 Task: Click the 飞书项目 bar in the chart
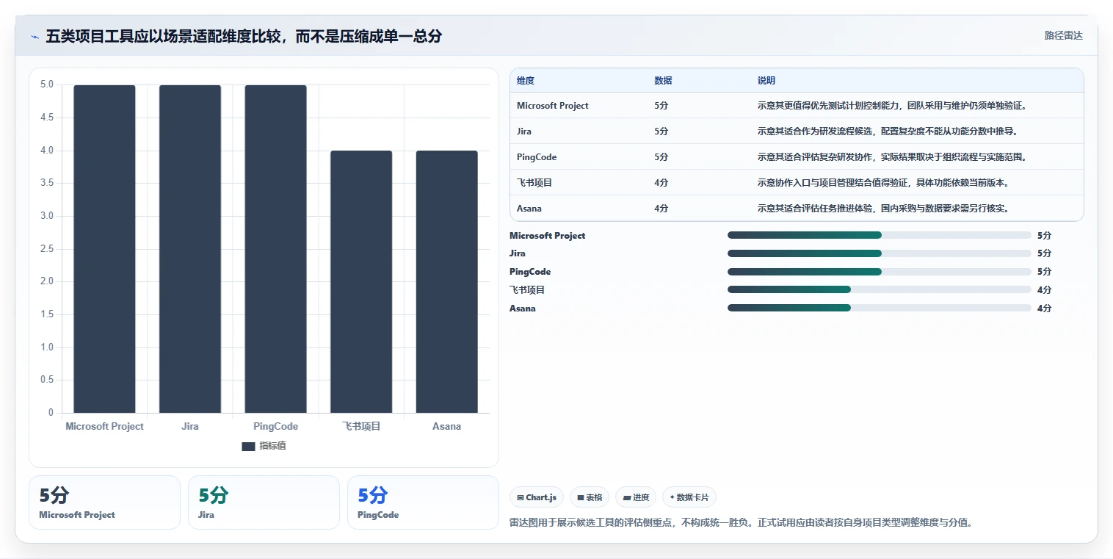coord(361,282)
